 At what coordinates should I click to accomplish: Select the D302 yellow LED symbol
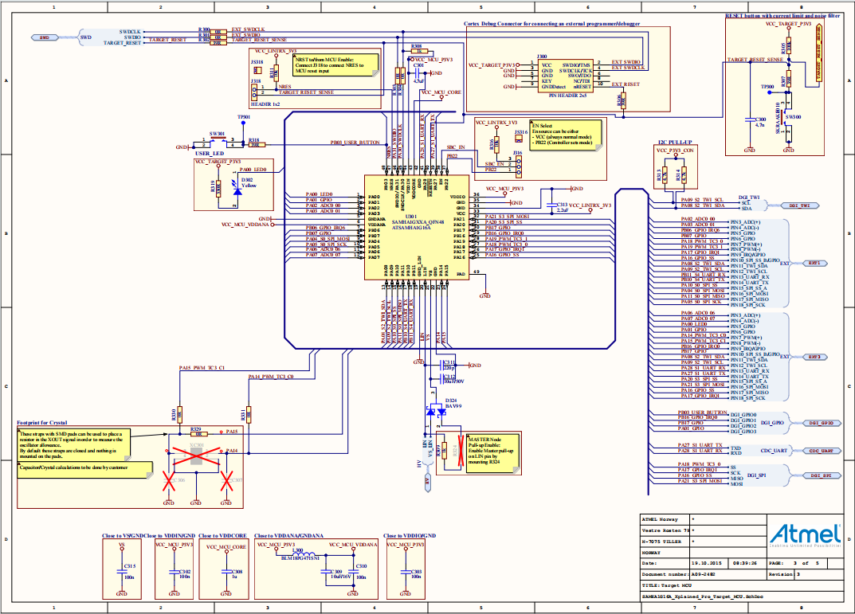(x=237, y=190)
